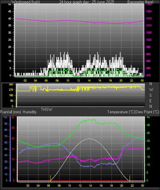The image size is (160, 190).
Task: Click the THSW label
Action: pos(47,110)
